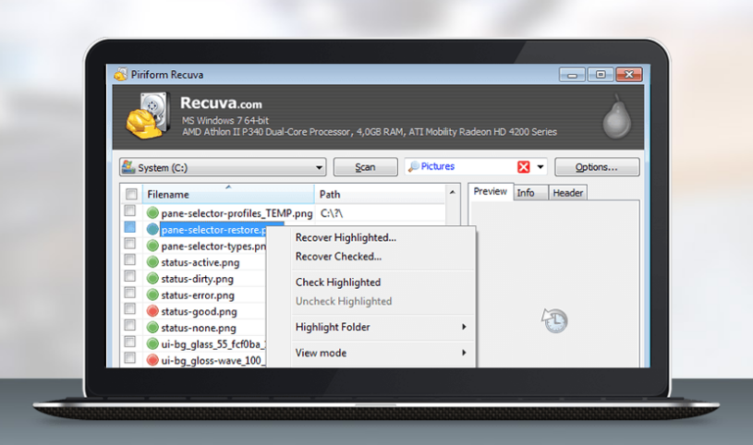Viewport: 753px width, 445px height.
Task: Select the status-none.png filename
Action: point(199,328)
